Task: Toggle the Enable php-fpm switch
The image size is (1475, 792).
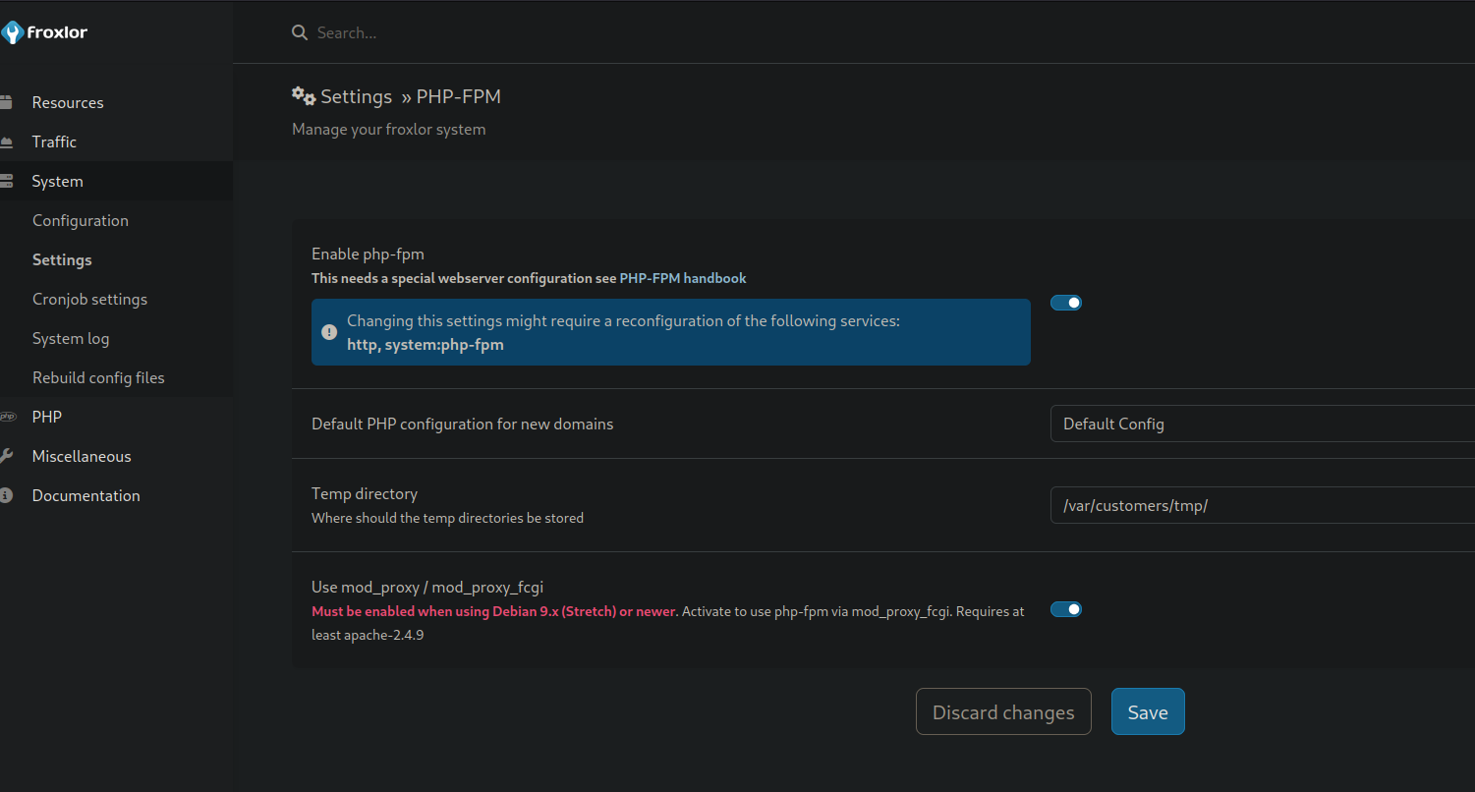Action: [x=1066, y=303]
